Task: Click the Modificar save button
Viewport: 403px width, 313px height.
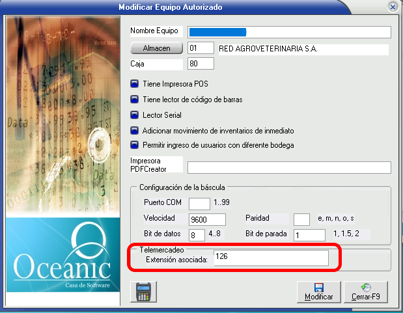Action: coord(319,291)
